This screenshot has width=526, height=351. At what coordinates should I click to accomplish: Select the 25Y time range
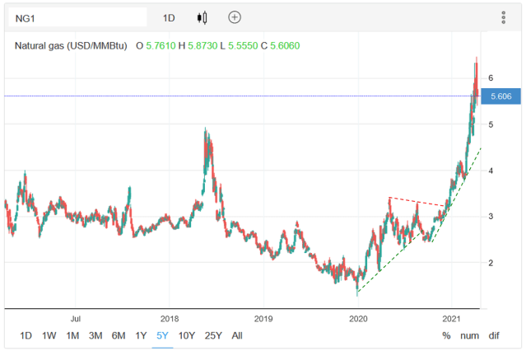point(213,335)
